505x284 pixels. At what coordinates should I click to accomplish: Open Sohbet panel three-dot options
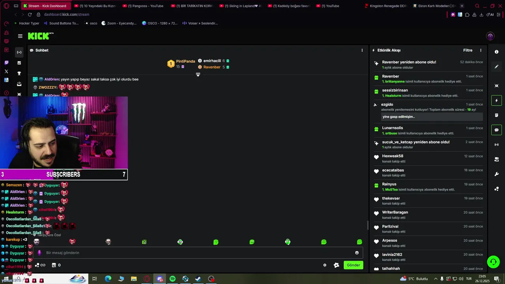click(362, 50)
